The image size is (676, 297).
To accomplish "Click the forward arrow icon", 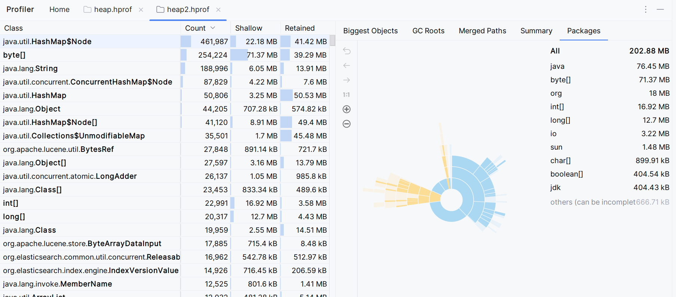I will 347,80.
